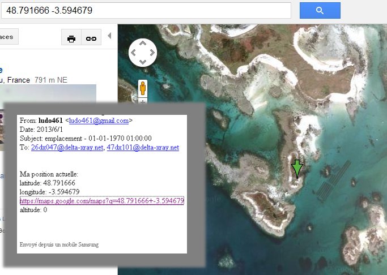This screenshot has width=387, height=275.
Task: Pan map right with navigation arrow
Action: [x=151, y=53]
